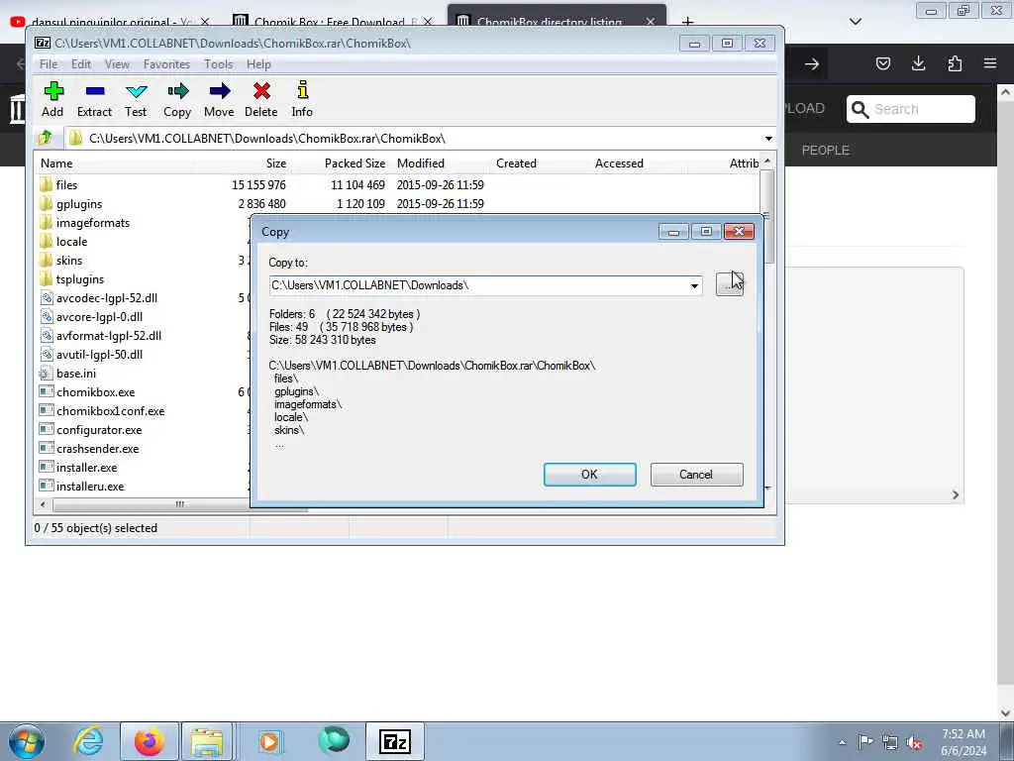Run the Test archive tool
This screenshot has height=761, width=1014.
click(x=136, y=99)
